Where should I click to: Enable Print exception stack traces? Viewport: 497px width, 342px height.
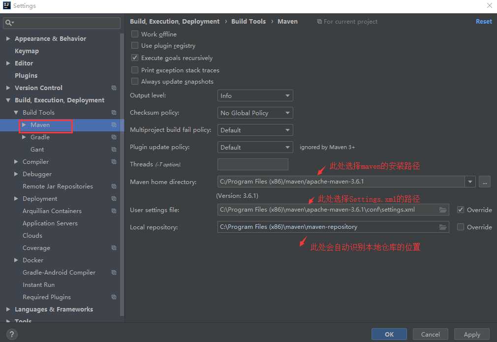click(135, 70)
